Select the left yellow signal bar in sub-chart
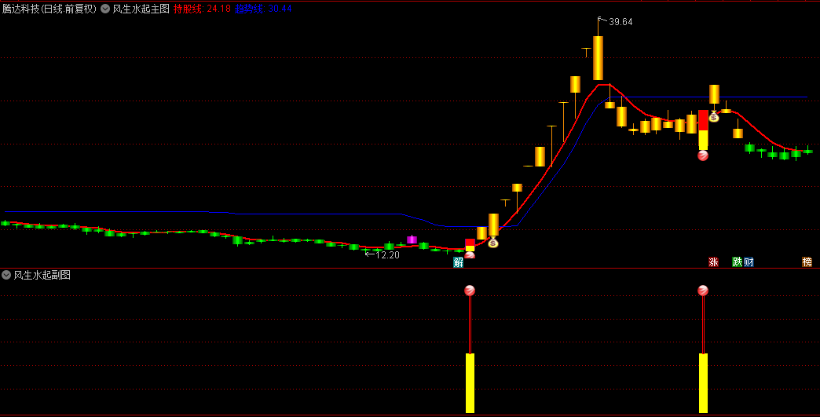Viewport: 820px width, 417px height. point(470,383)
